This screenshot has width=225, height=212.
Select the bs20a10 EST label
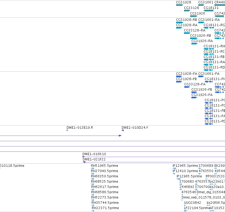217,187
